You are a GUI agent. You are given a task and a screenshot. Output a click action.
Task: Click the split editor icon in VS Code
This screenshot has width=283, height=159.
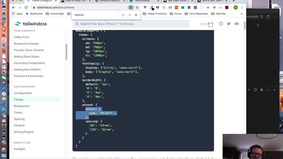(x=268, y=16)
